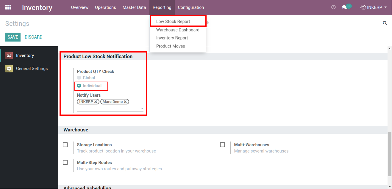The height and width of the screenshot is (189, 392).
Task: Open the clock activities icon
Action: (333, 7)
